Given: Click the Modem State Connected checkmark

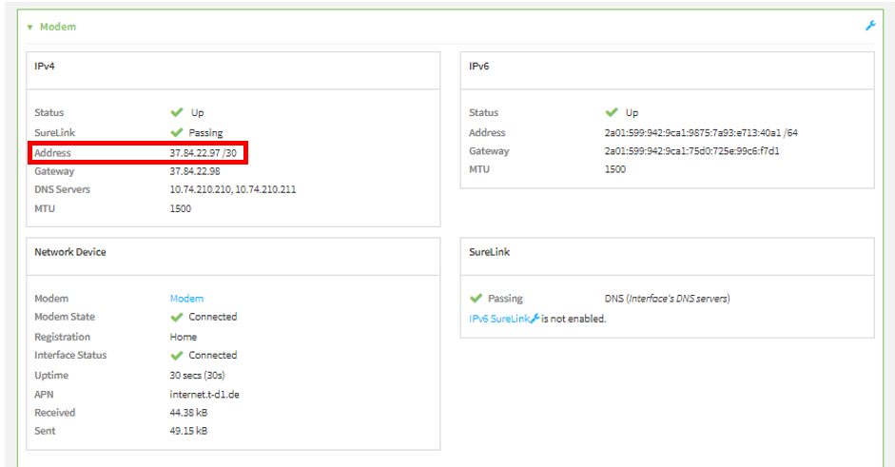Looking at the screenshot, I should click(176, 317).
